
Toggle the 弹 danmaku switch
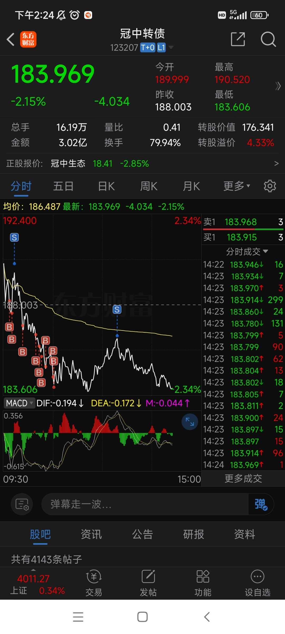click(x=261, y=504)
